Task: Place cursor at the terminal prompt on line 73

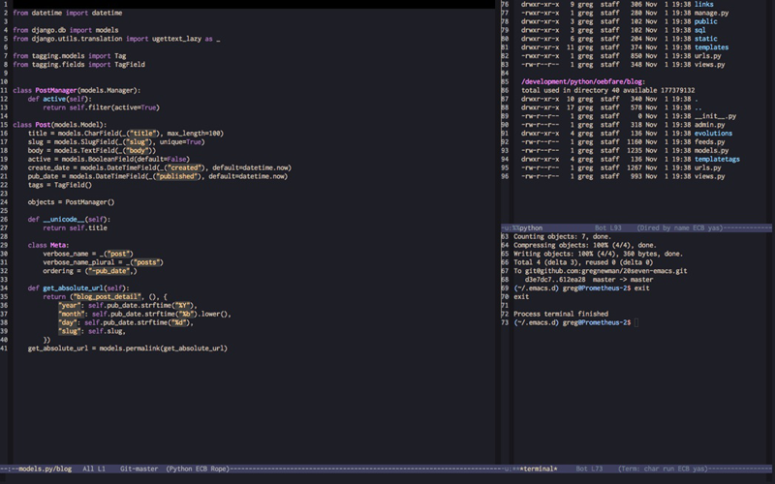Action: click(635, 322)
